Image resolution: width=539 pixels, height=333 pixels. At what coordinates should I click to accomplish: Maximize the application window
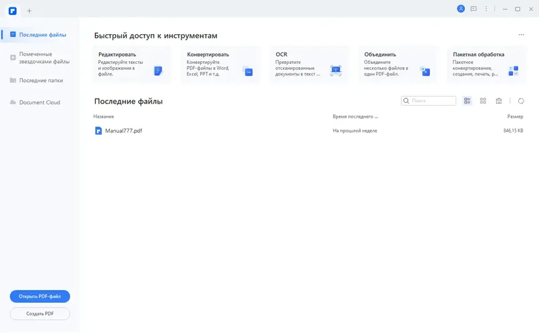click(x=517, y=9)
